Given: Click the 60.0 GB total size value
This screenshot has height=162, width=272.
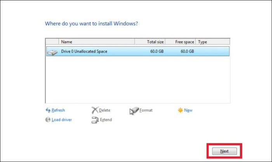Looking at the screenshot, I should point(157,51).
